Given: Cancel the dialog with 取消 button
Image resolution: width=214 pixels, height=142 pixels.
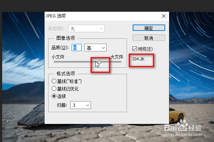Looking at the screenshot, I should click(149, 38).
